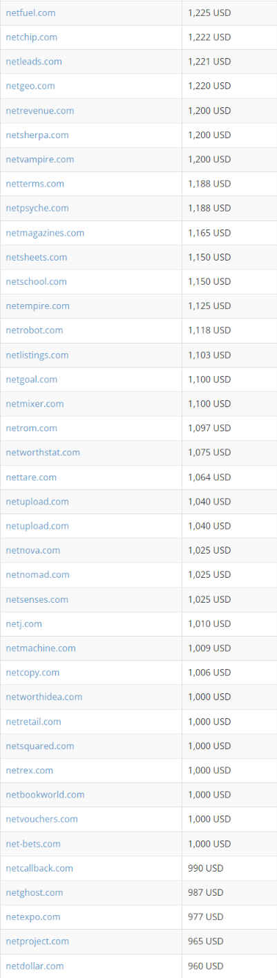
Task: Open the netmagazines.com link
Action: coord(45,233)
